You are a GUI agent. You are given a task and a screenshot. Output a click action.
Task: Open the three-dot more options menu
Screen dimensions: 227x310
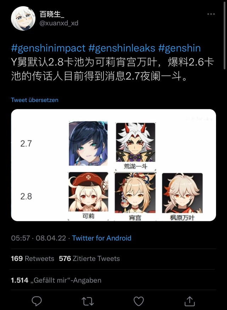click(x=211, y=14)
